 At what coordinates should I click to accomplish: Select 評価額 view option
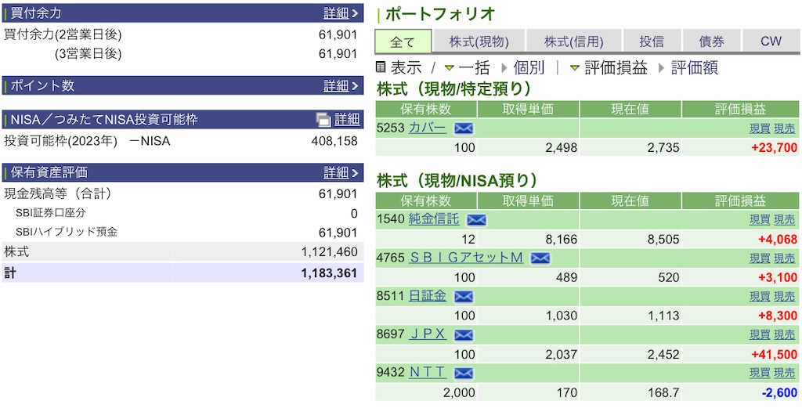tap(695, 67)
